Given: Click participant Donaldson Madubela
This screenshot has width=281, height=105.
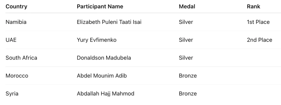Looking at the screenshot, I should point(104,58).
